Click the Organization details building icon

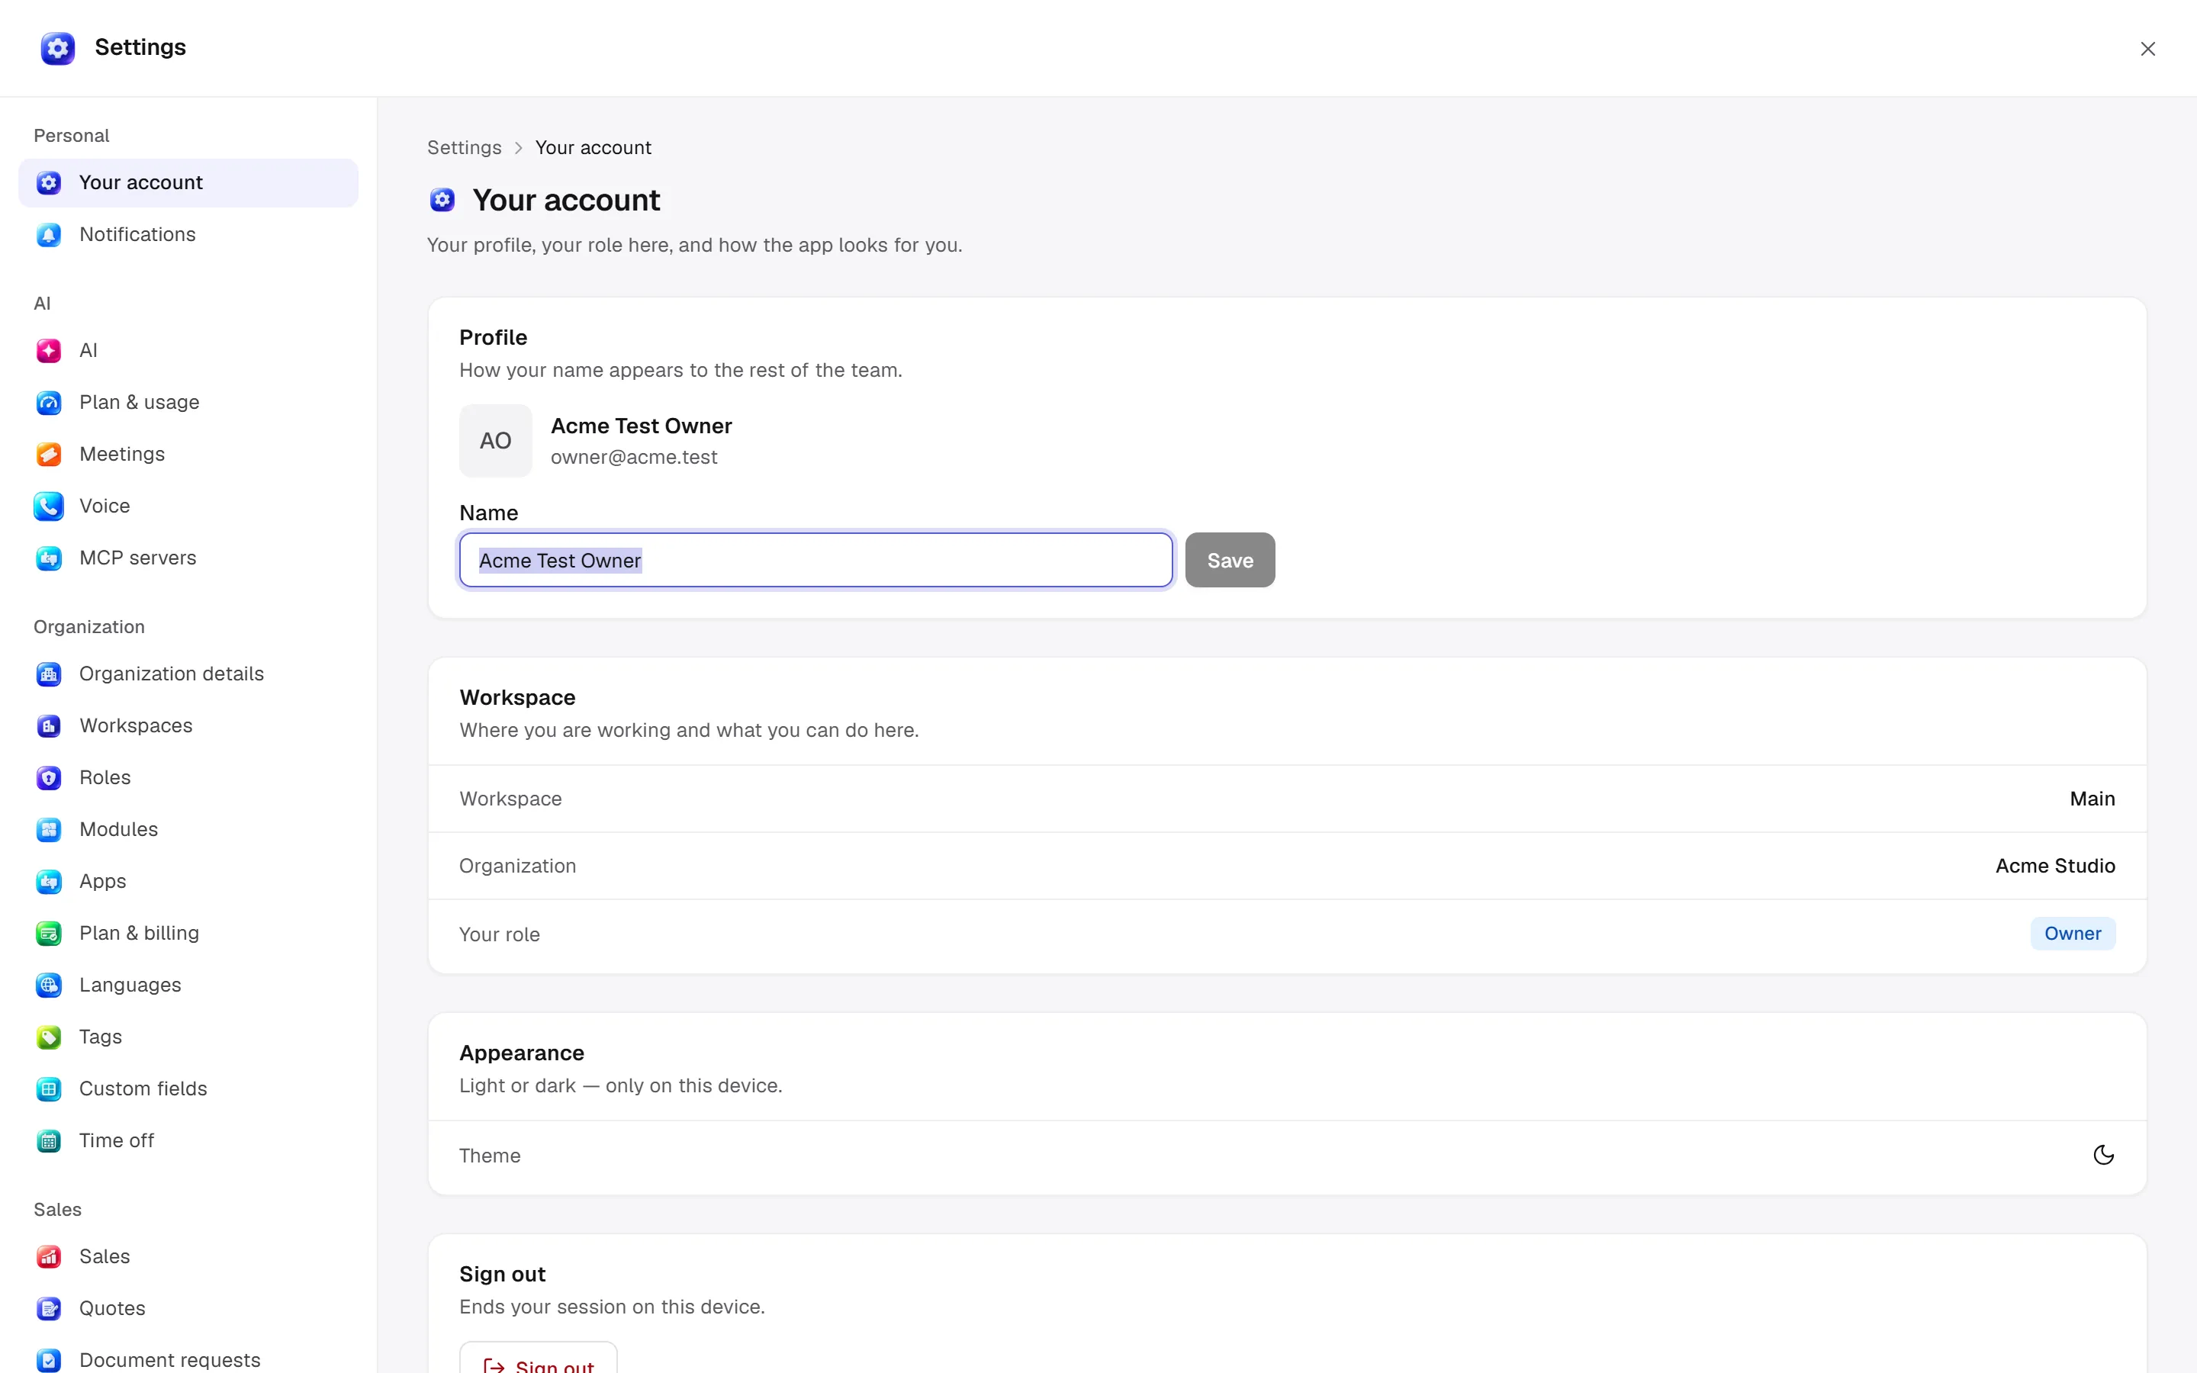[x=49, y=674]
